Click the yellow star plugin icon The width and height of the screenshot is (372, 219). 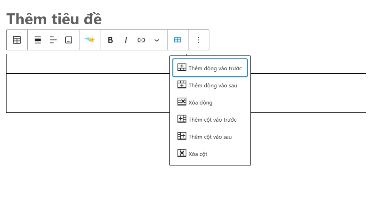click(x=89, y=40)
